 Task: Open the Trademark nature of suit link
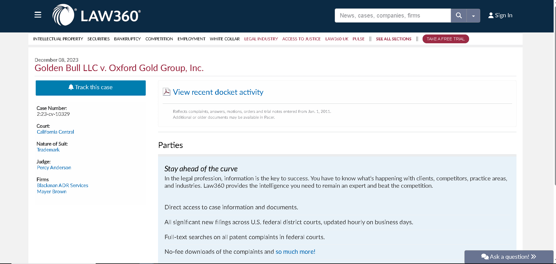tap(48, 150)
